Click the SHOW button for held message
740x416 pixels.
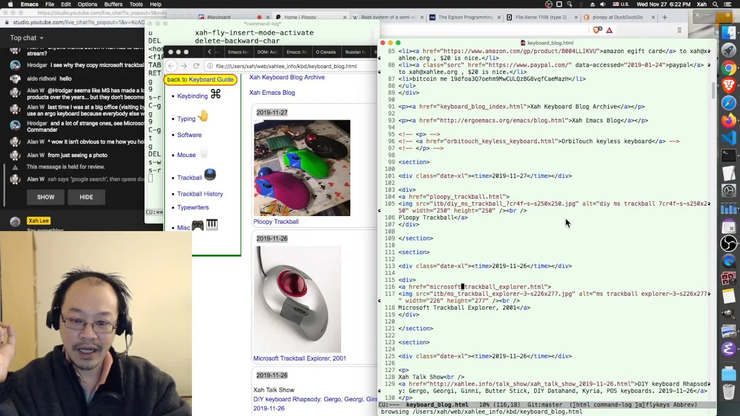[x=46, y=197]
